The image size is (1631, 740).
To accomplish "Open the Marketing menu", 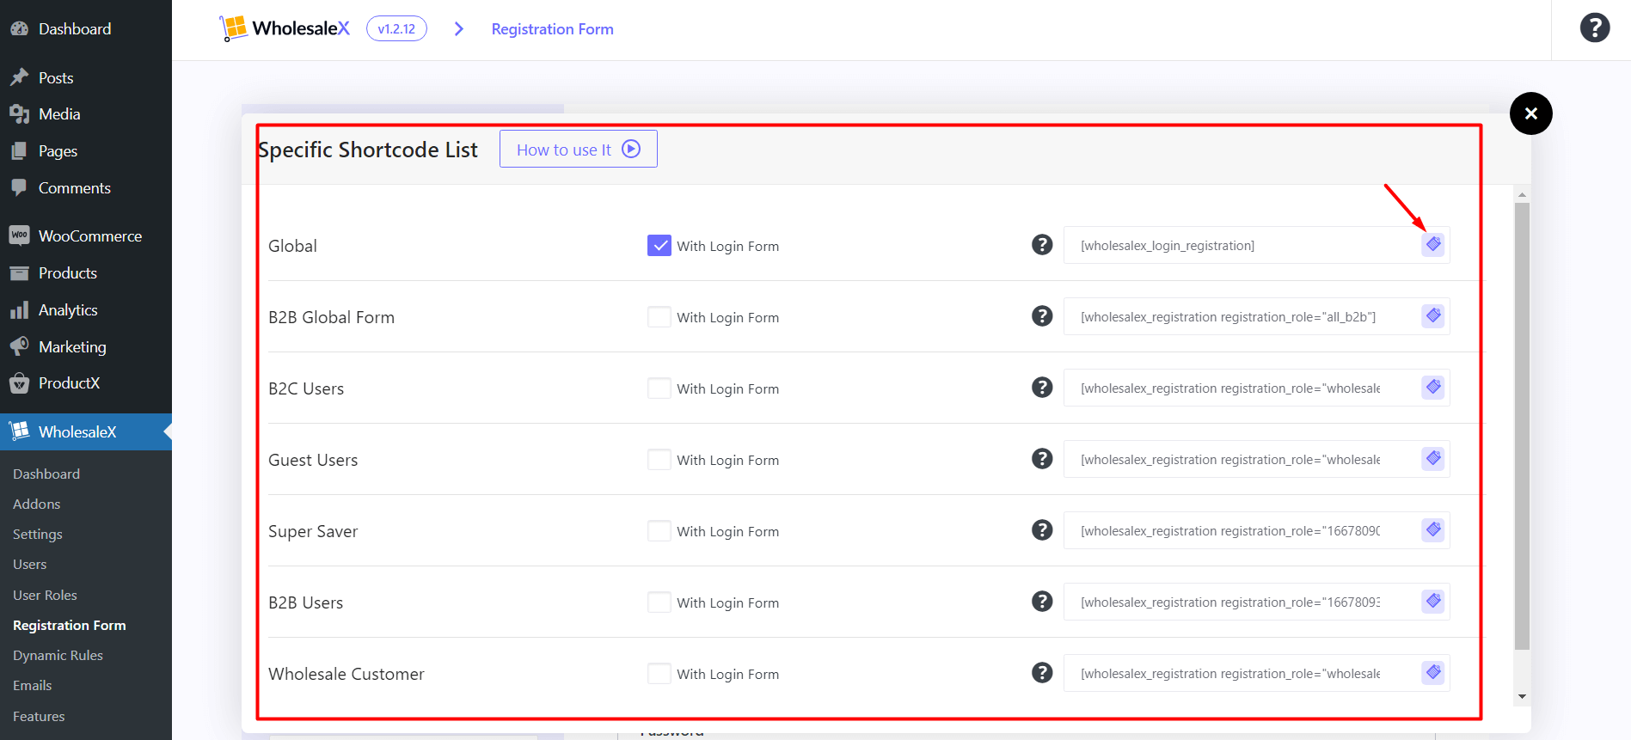I will click(86, 346).
